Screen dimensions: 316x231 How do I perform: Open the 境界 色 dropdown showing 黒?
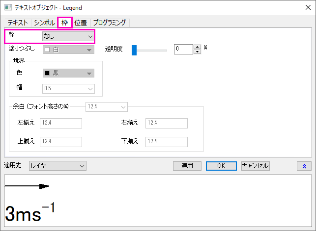tap(68, 73)
